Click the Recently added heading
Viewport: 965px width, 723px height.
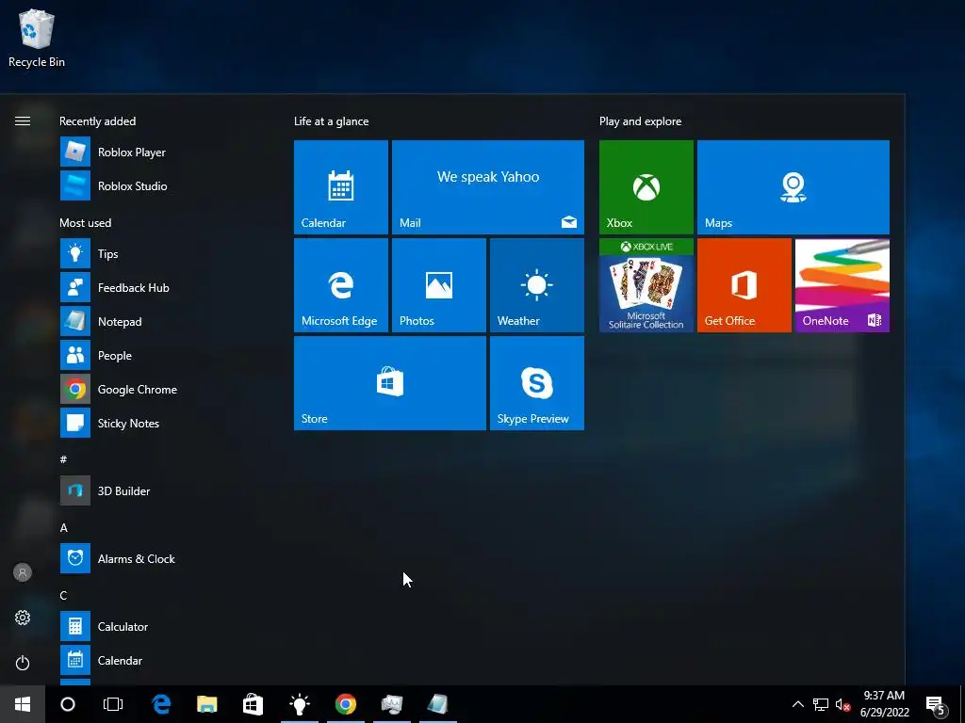(97, 121)
